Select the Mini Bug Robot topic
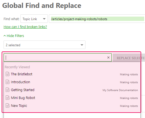 pos(72,98)
